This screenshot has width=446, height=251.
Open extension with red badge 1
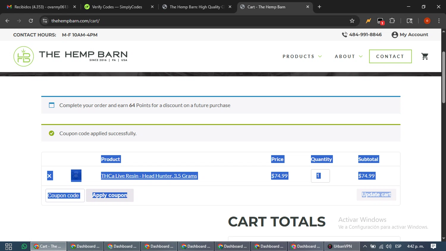[x=380, y=21]
